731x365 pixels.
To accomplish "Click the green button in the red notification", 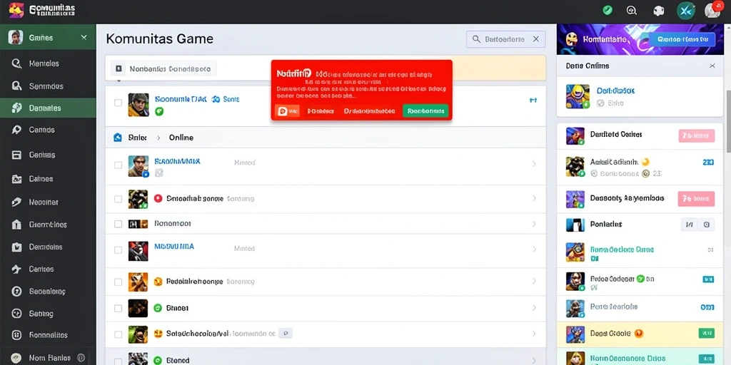I will coord(425,110).
